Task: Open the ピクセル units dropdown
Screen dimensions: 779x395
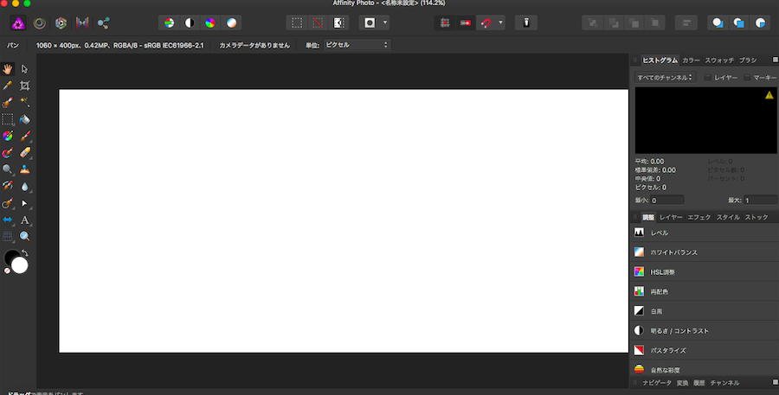Action: (x=356, y=44)
